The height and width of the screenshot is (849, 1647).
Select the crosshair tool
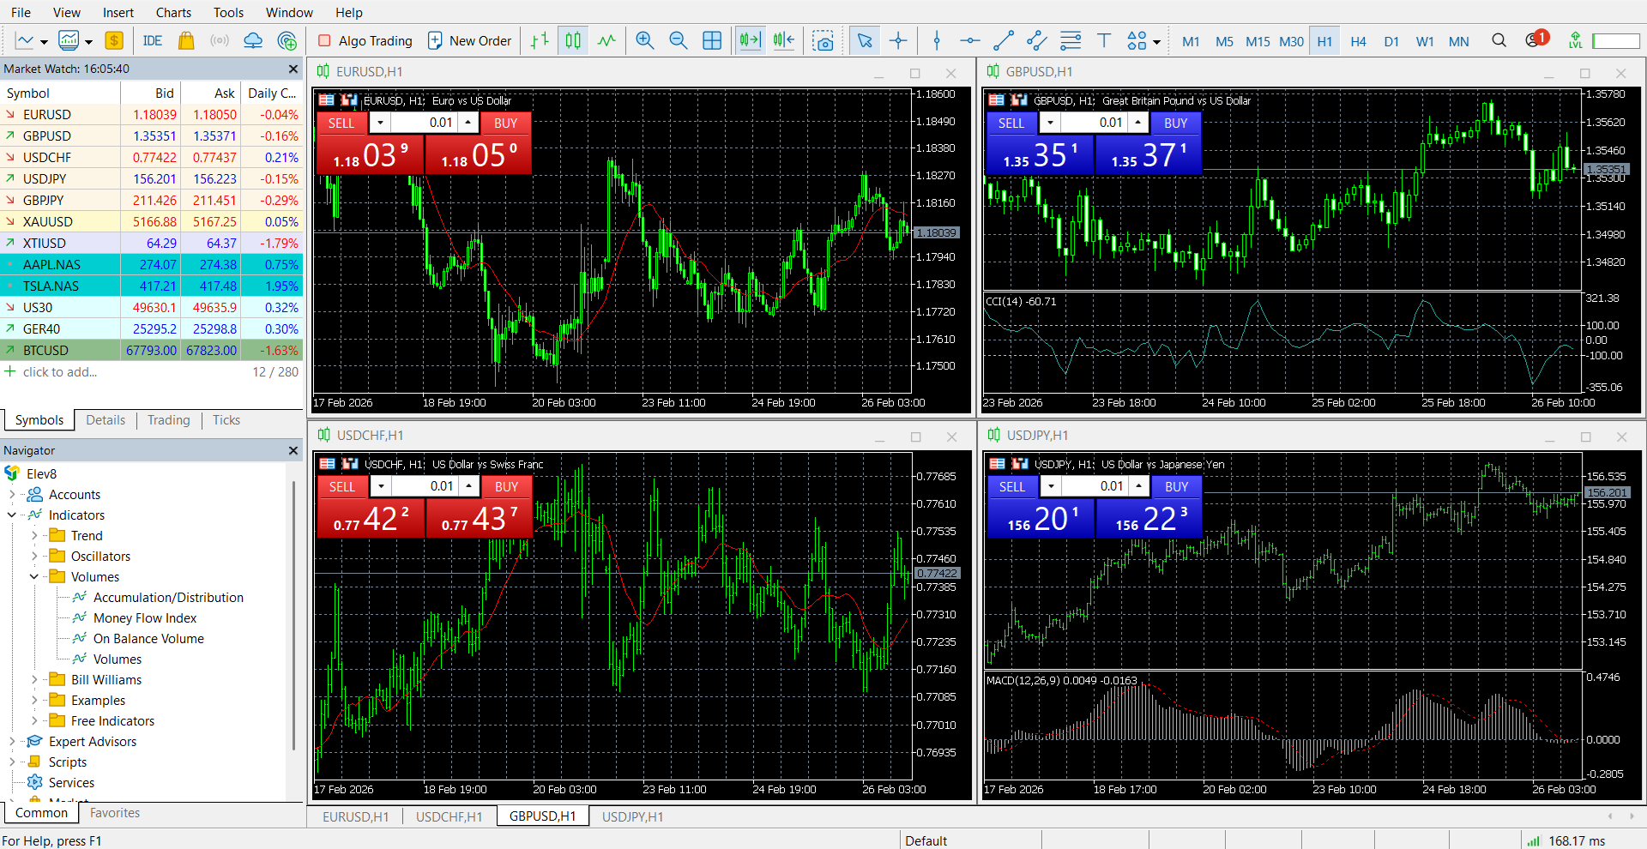click(x=898, y=40)
